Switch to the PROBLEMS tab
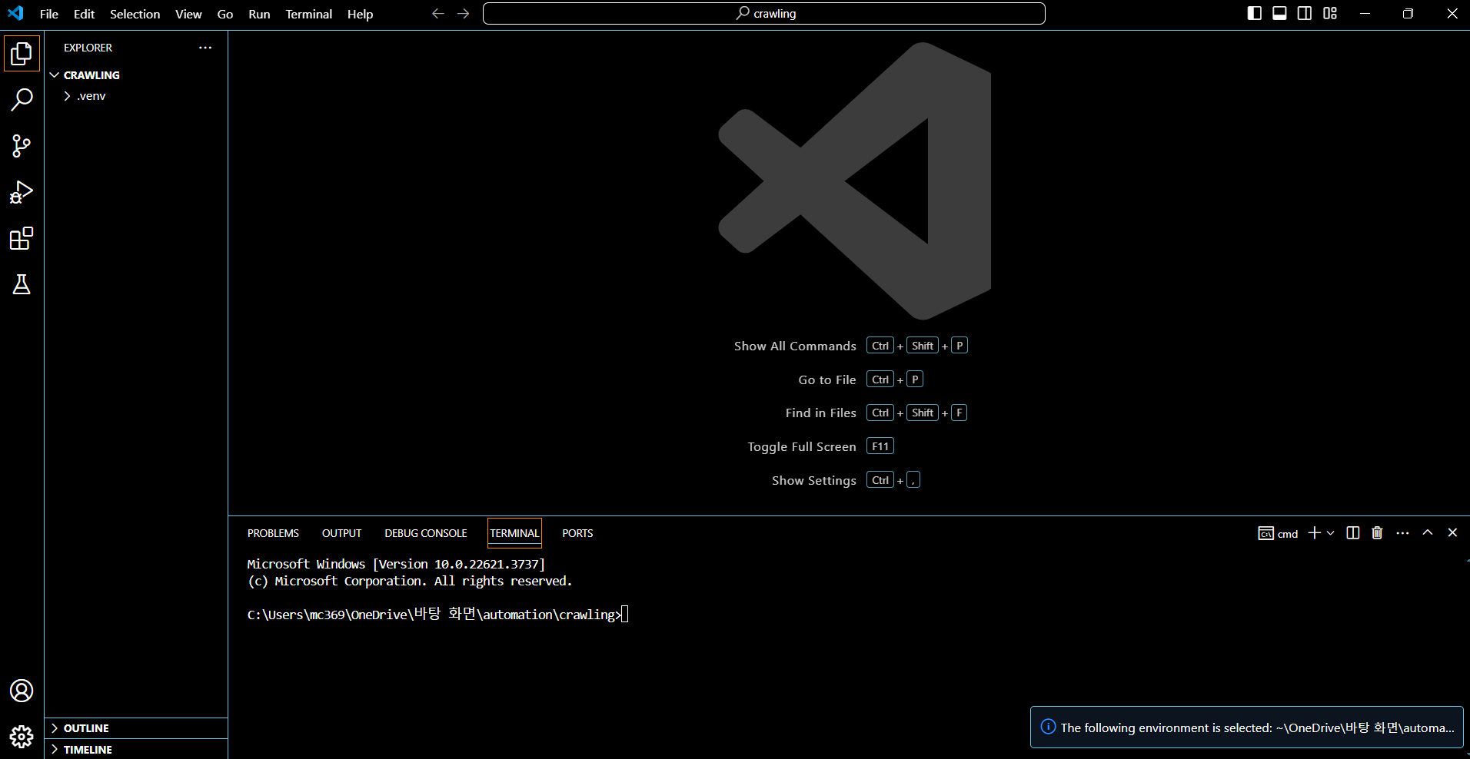This screenshot has width=1470, height=759. coord(273,533)
